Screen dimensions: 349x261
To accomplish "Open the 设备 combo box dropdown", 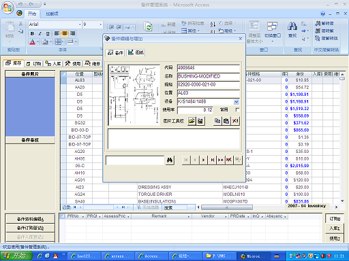I will [237, 102].
